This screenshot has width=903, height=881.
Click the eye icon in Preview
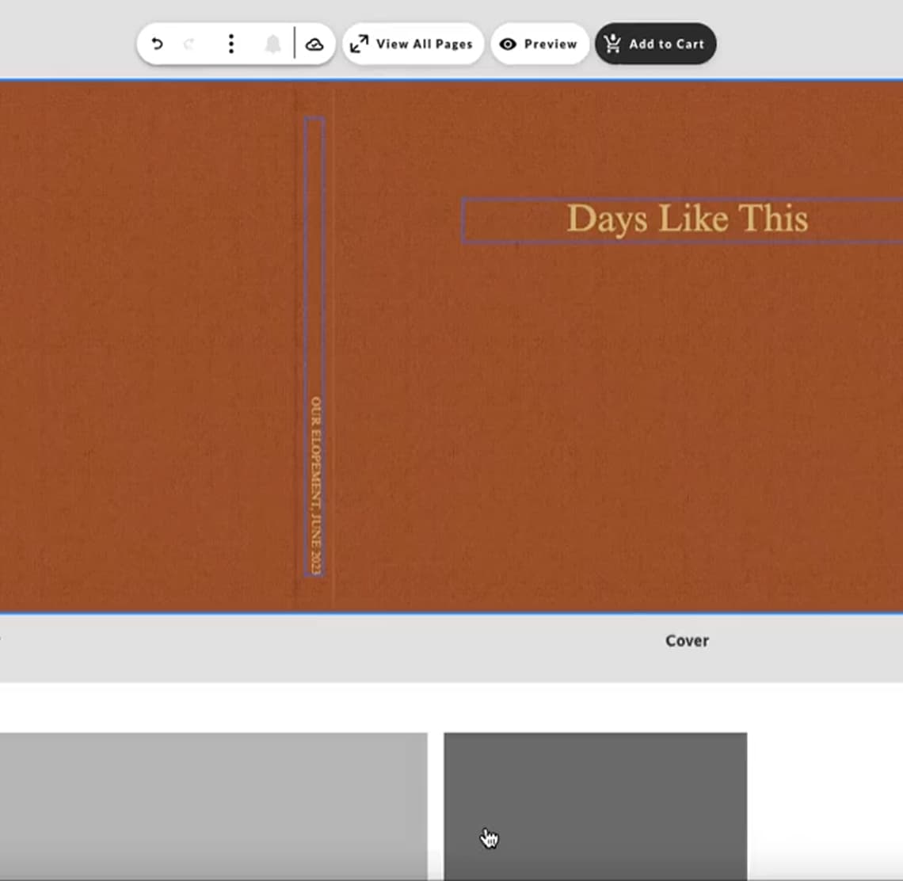pyautogui.click(x=509, y=44)
